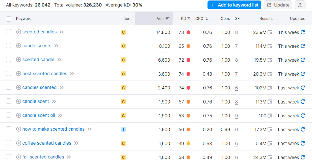This screenshot has height=164, width=312.
Task: Click the Commercial intent badge for "candle scent oil"
Action: pos(123,116)
